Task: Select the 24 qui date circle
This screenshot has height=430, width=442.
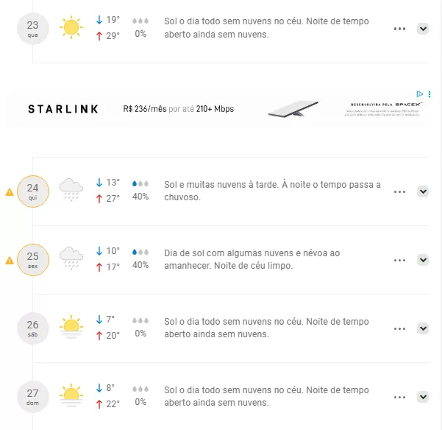Action: coord(32,191)
